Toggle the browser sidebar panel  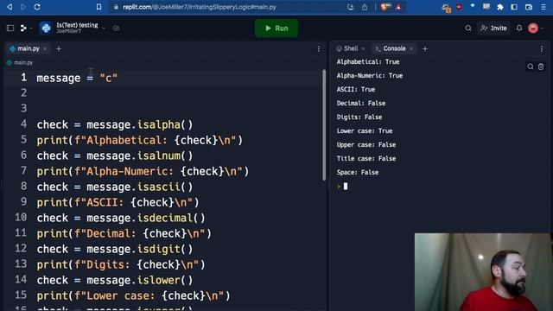point(514,7)
